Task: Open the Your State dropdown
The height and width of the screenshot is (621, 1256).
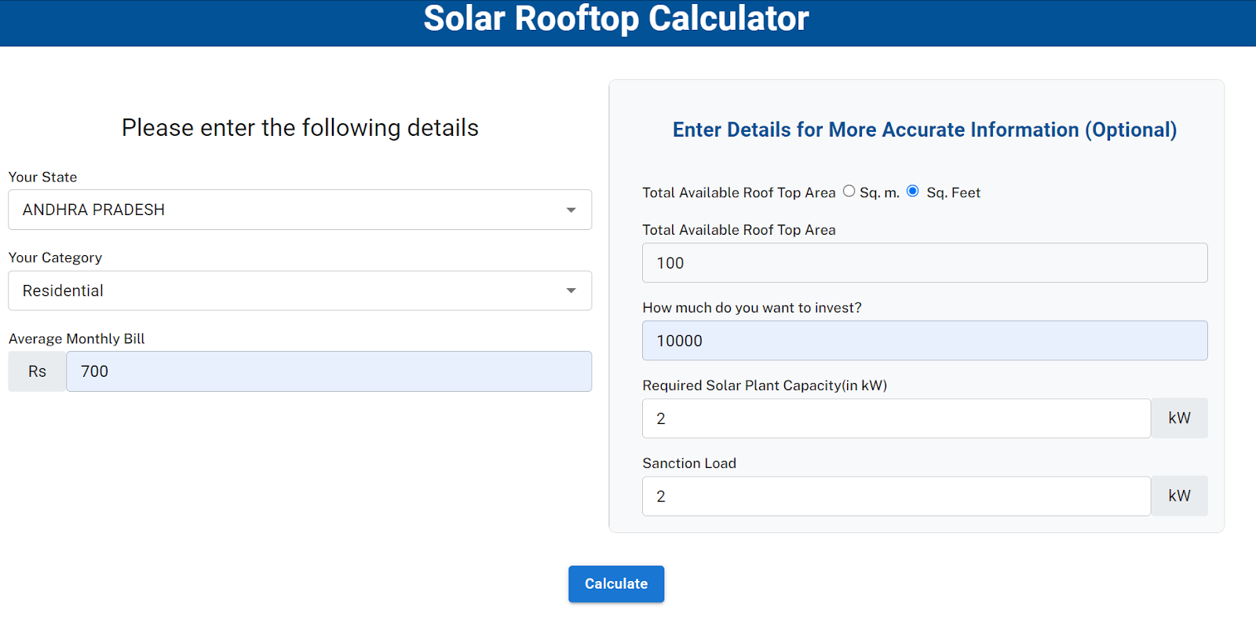Action: coord(300,210)
